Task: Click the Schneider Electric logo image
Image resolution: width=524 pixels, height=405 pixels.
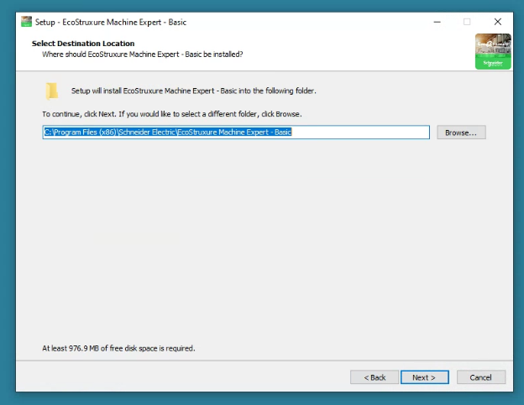Action: pos(493,51)
